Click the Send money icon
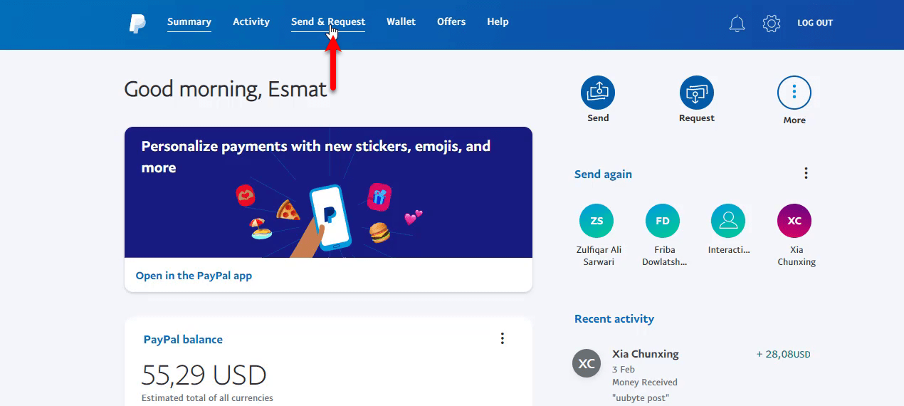This screenshot has height=406, width=904. tap(598, 93)
